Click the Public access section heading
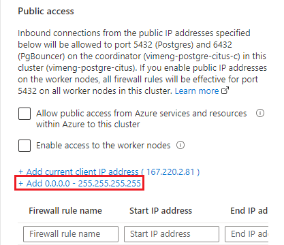Image resolution: width=284 pixels, height=245 pixels. click(46, 11)
